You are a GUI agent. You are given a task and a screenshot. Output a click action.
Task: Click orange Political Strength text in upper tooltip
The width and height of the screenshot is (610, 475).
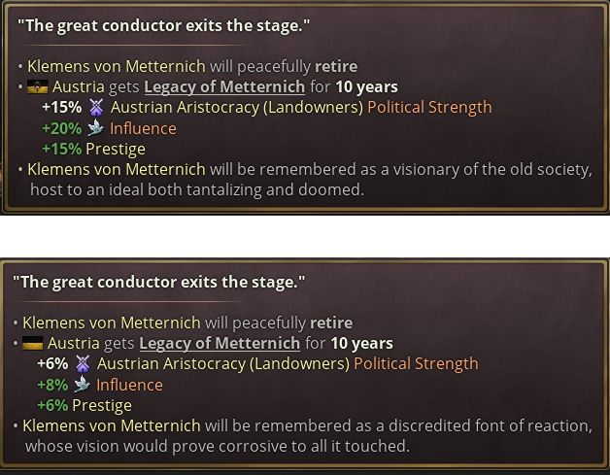(430, 108)
